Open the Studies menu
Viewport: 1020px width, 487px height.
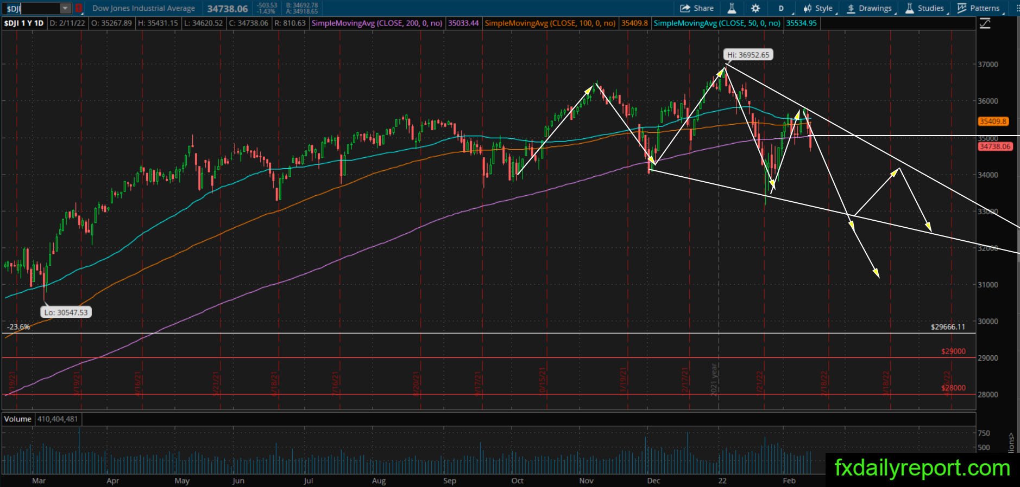pyautogui.click(x=925, y=8)
